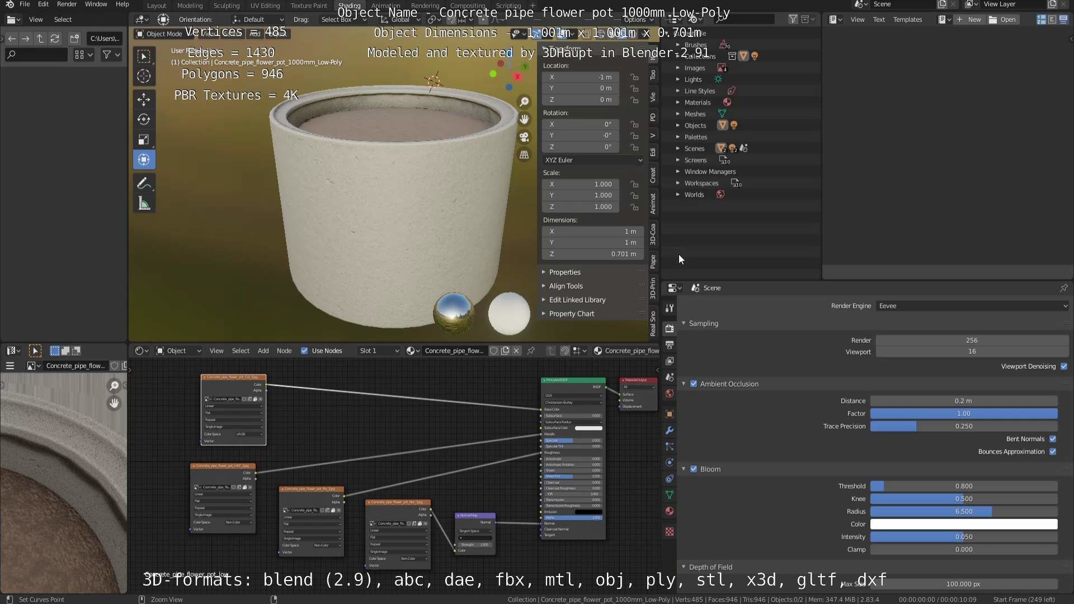Select the Transform tool
The width and height of the screenshot is (1074, 604).
[144, 159]
